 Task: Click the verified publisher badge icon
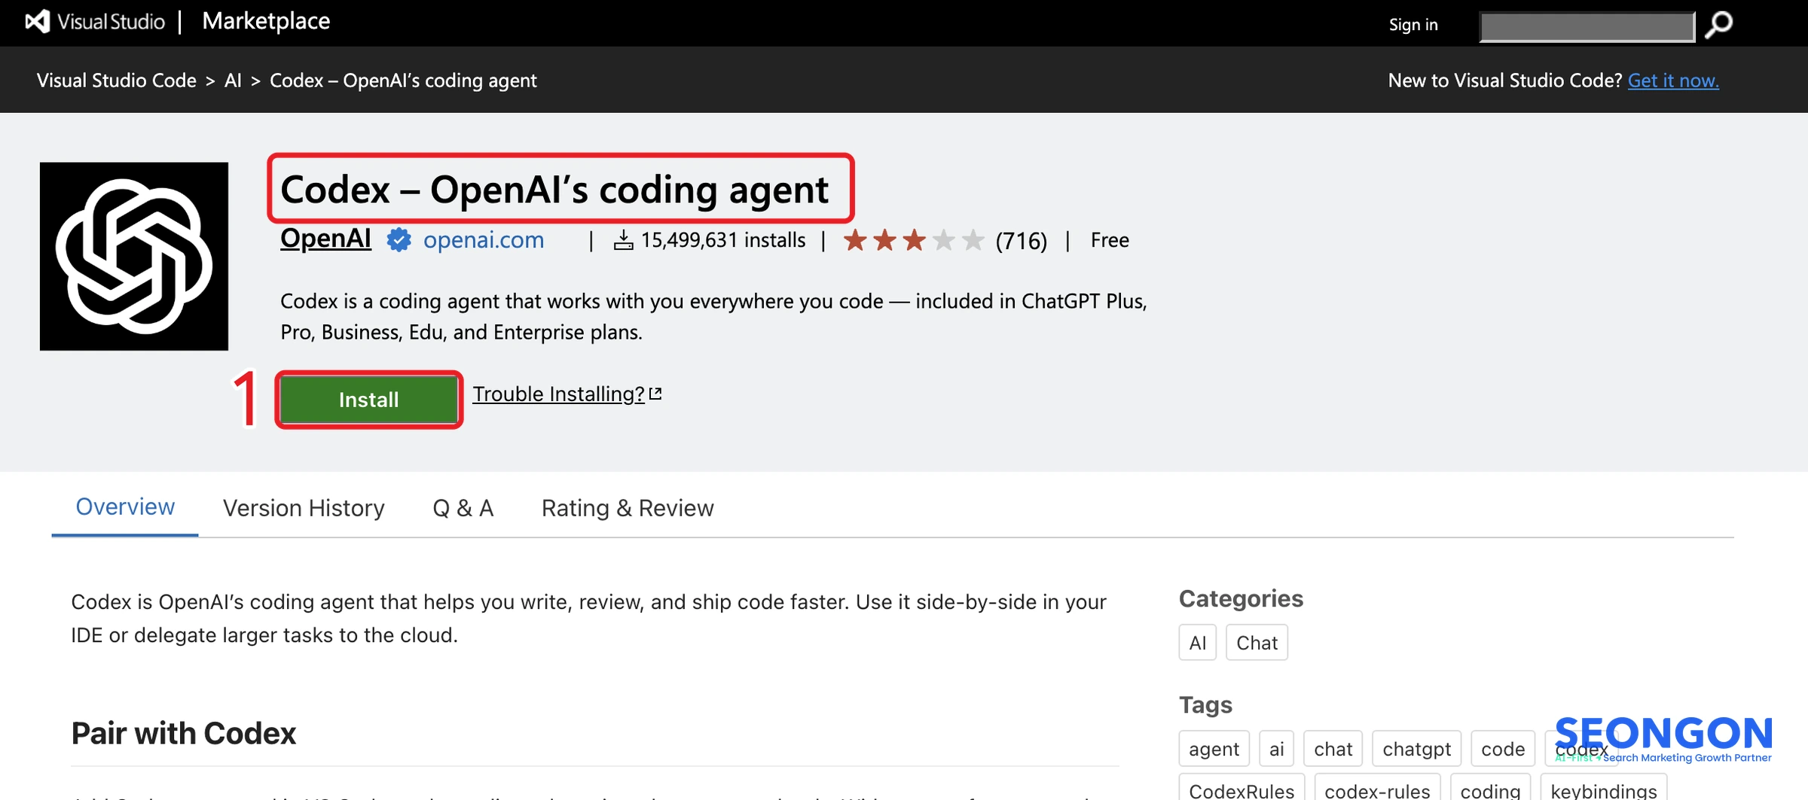point(399,240)
